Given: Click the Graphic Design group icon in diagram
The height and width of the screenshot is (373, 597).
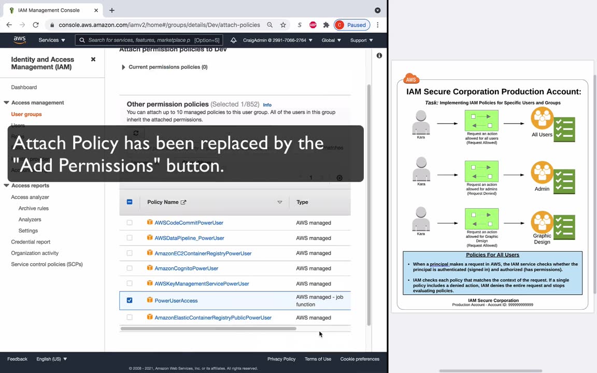Looking at the screenshot, I should point(542,222).
